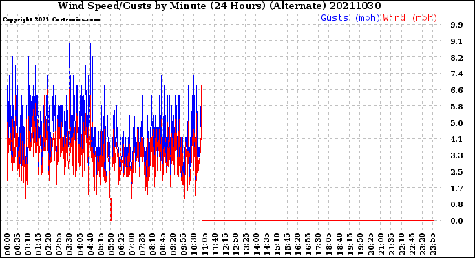Click the 11:05 time axis label
475x258 pixels.
click(204, 244)
